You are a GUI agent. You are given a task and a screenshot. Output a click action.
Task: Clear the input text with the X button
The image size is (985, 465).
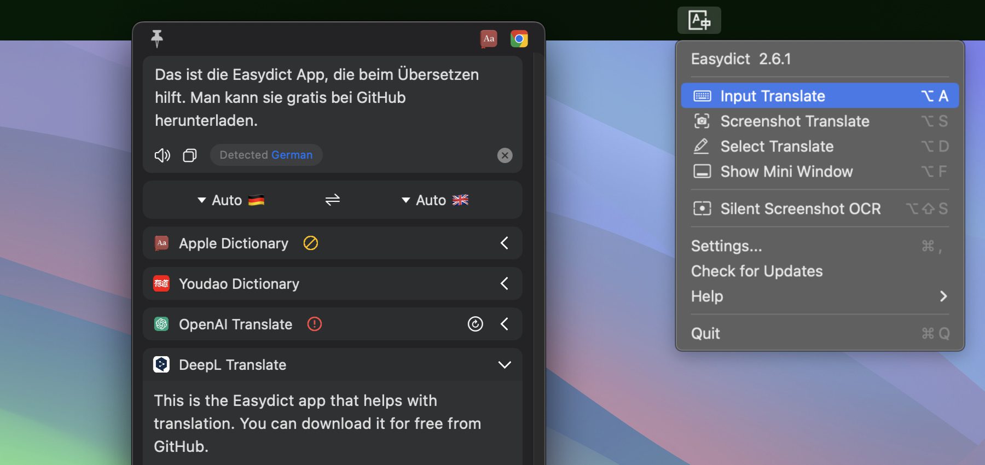pyautogui.click(x=505, y=155)
